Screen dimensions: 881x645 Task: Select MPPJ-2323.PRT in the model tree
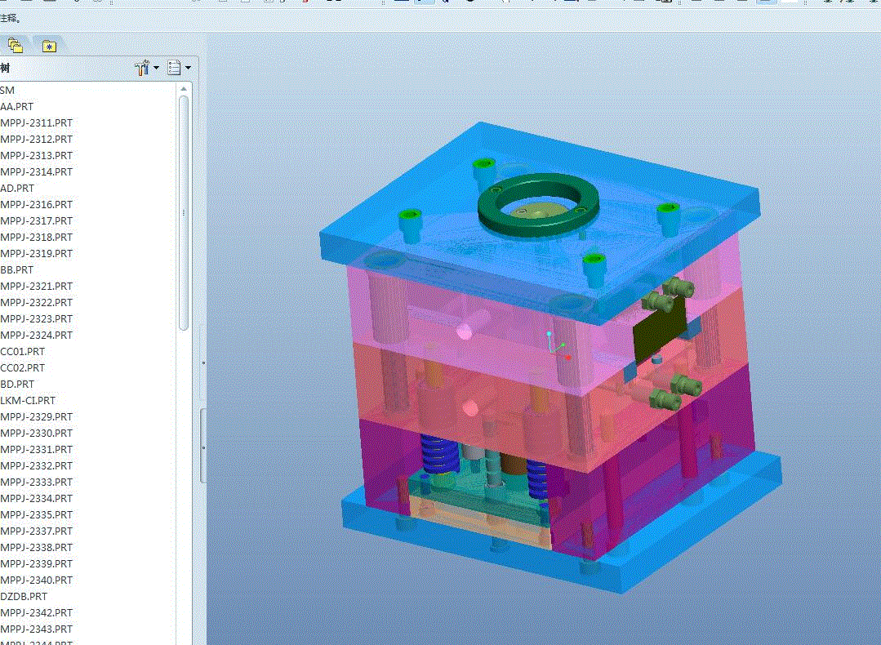pyautogui.click(x=37, y=318)
